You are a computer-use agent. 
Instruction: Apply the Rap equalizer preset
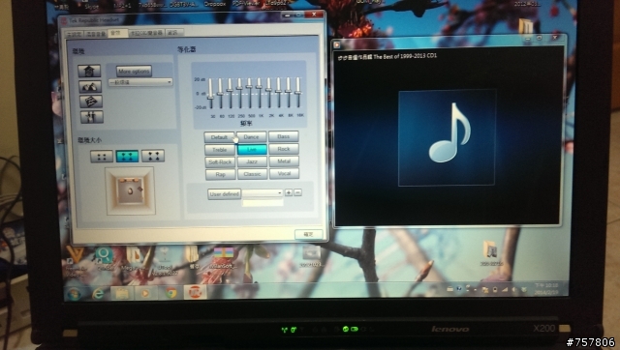click(x=221, y=174)
